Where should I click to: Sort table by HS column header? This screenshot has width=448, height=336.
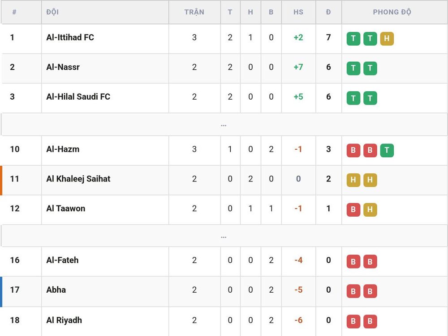point(298,12)
